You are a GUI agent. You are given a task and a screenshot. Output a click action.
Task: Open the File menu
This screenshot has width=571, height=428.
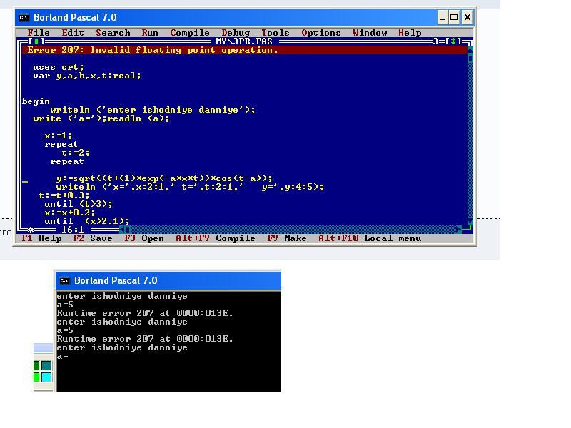tap(39, 33)
